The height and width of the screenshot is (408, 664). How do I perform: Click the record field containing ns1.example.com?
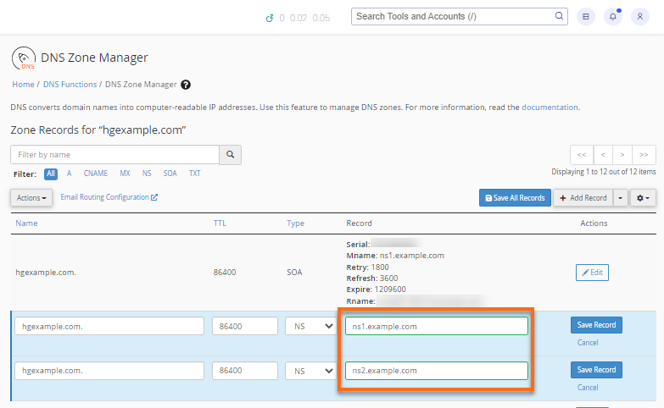pyautogui.click(x=437, y=326)
